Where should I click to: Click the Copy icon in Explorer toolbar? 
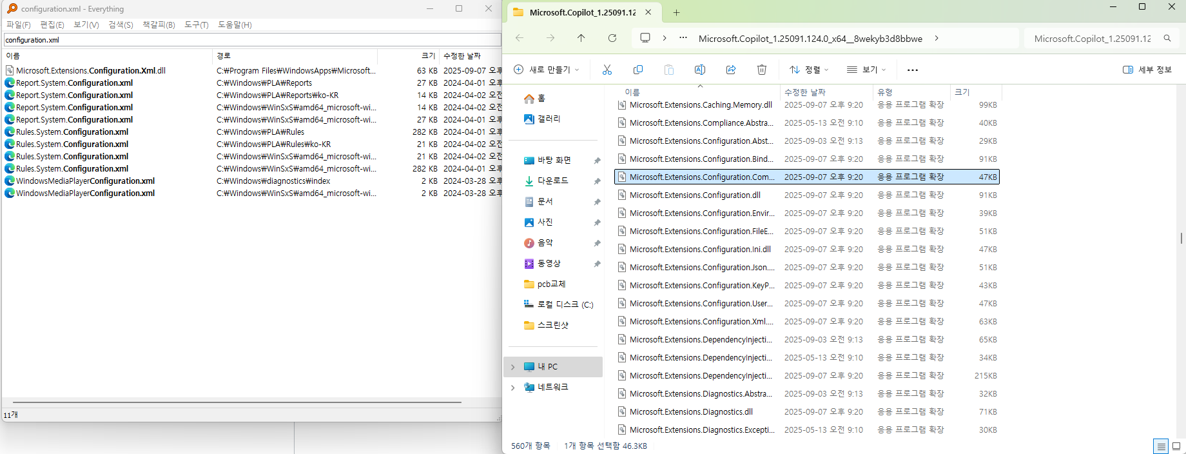pos(638,70)
